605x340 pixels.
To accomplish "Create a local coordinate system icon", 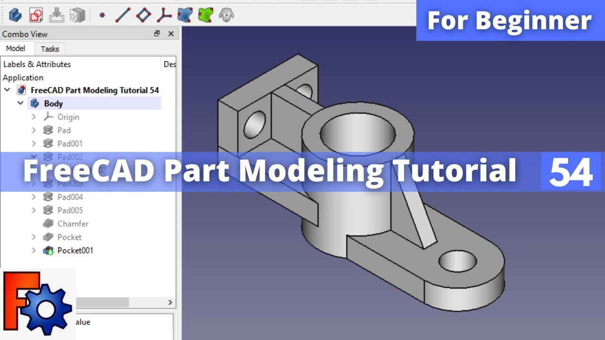I will [164, 15].
